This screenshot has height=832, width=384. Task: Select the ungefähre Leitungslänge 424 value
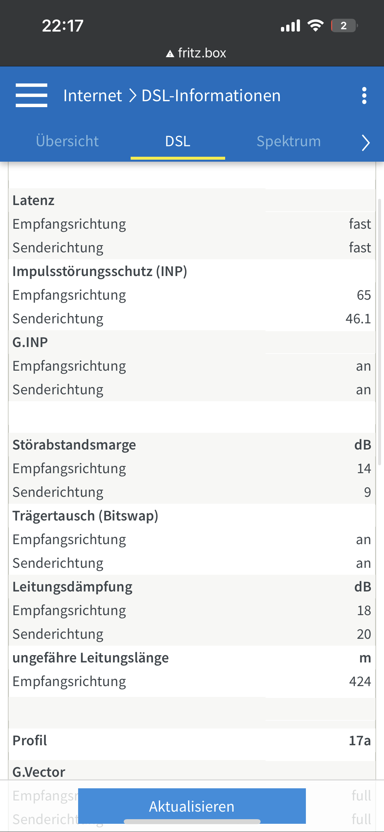pos(360,682)
